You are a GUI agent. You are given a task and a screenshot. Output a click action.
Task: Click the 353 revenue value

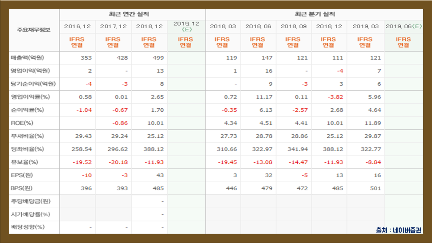point(86,58)
